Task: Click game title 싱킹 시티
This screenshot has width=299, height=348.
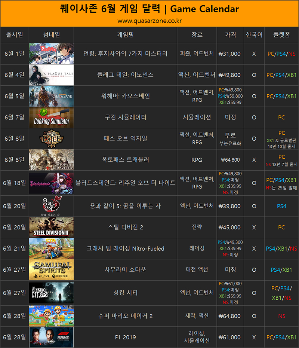Action: pos(126,293)
